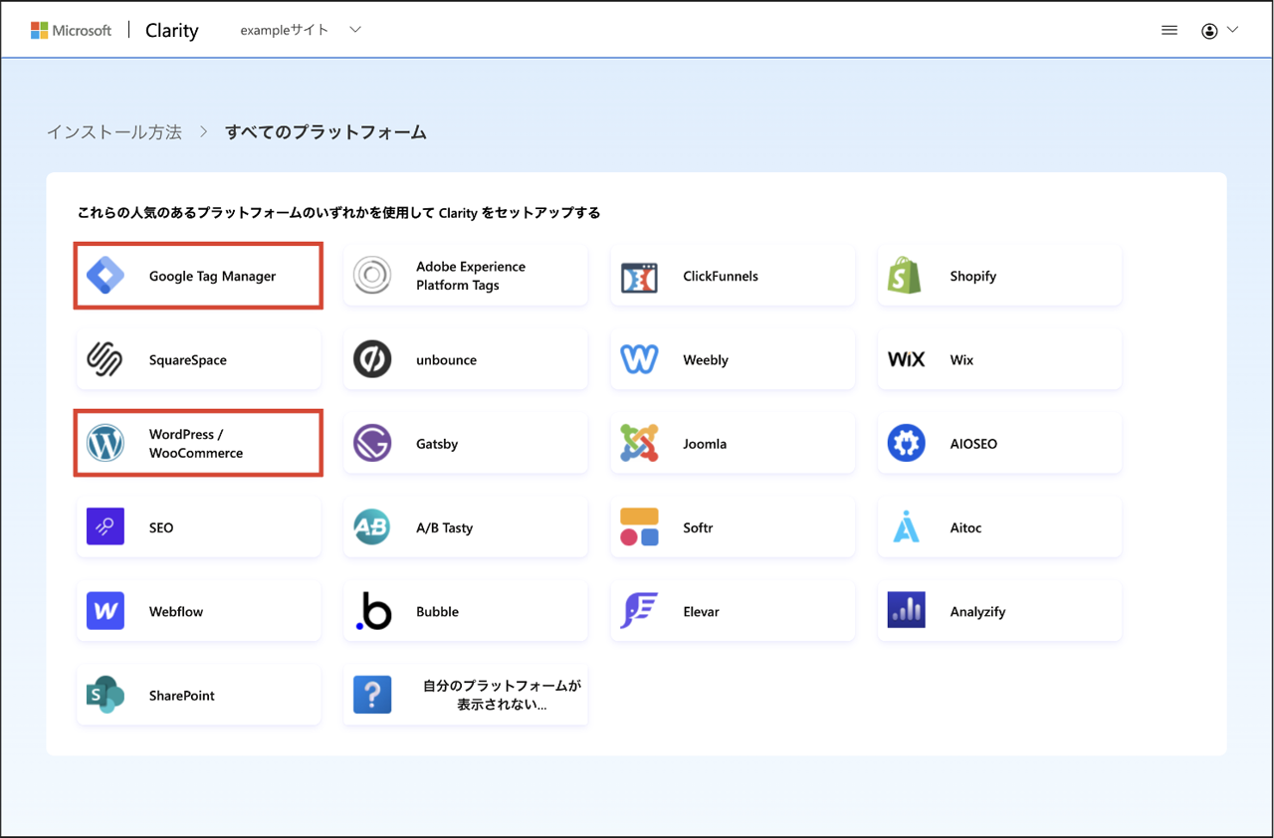The image size is (1274, 838).
Task: Click the Webflow W icon
Action: 106,610
